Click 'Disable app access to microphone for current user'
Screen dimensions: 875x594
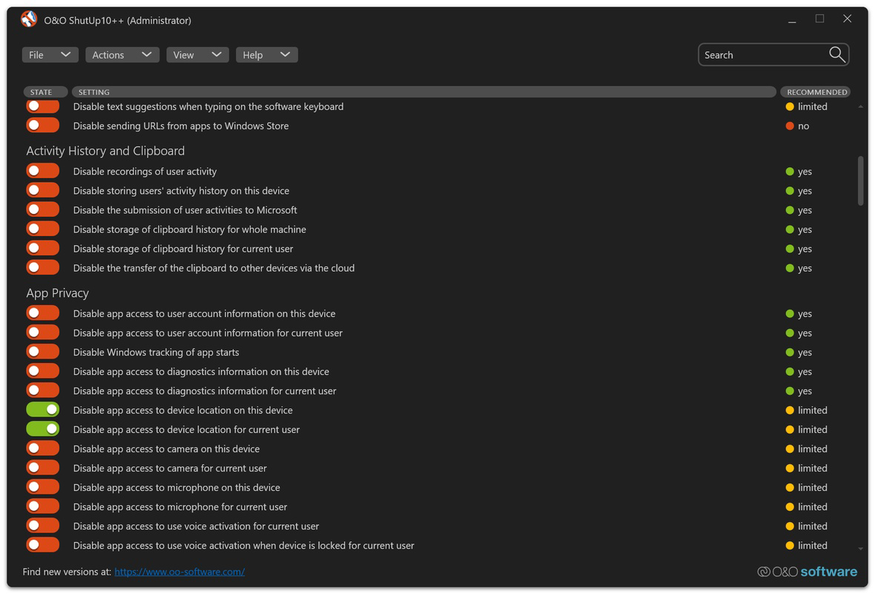(180, 507)
